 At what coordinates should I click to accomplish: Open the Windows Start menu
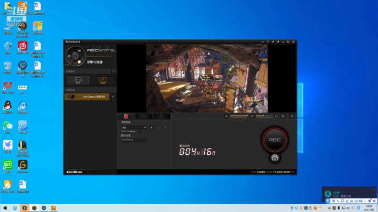(x=5, y=208)
